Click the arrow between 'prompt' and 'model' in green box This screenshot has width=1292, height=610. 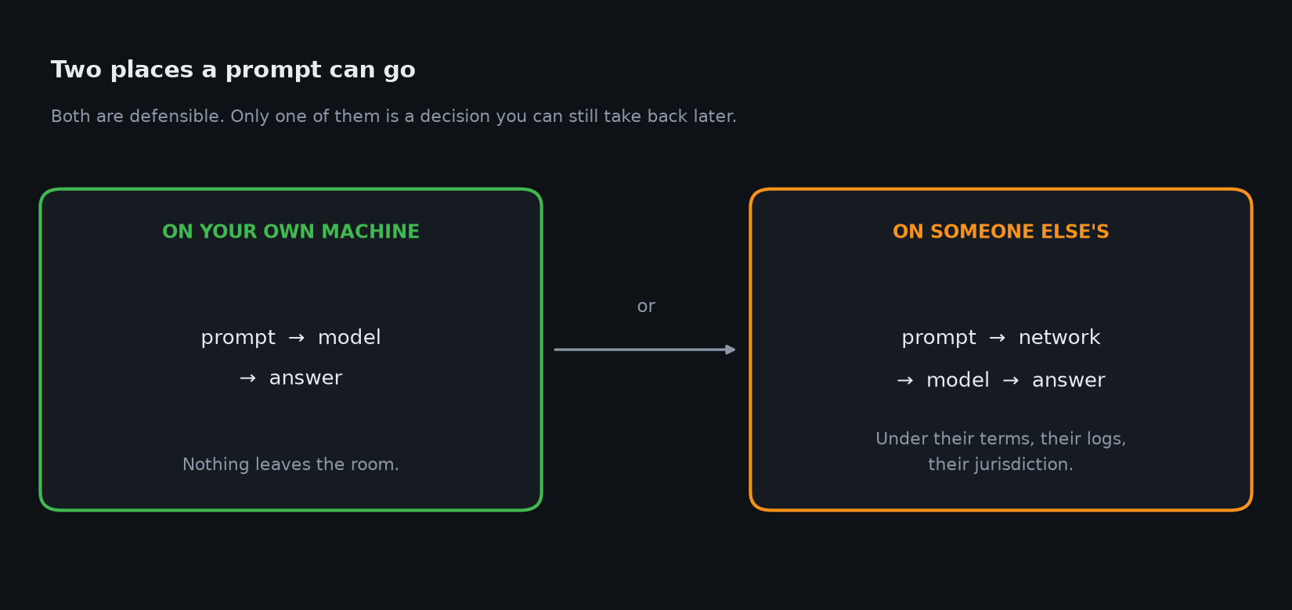[296, 338]
